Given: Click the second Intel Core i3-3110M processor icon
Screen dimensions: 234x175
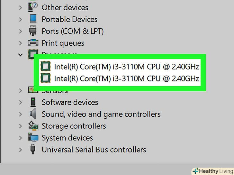Looking at the screenshot, I should point(46,78).
